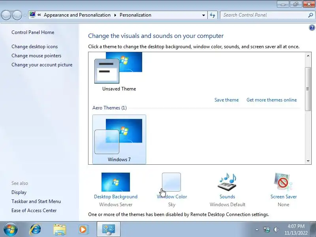Select Personalization breadcrumb item

pyautogui.click(x=135, y=15)
